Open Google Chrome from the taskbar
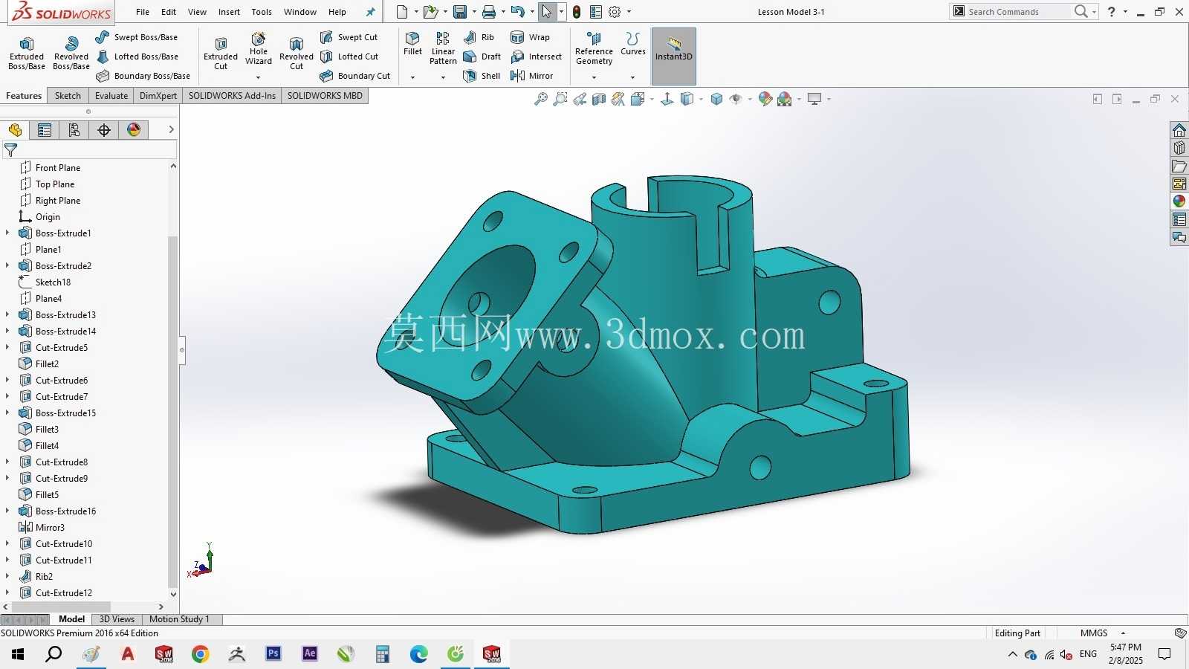 coord(201,654)
